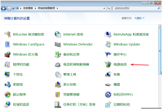
Task: Open the 轻松访问中心 text link
Action: pyautogui.click(x=123, y=95)
